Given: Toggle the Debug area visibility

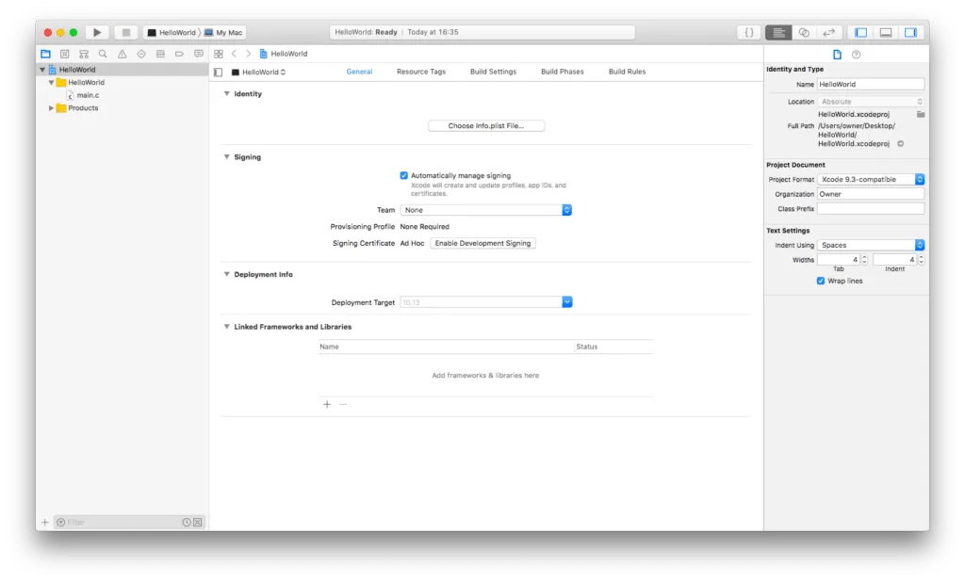Looking at the screenshot, I should point(886,32).
